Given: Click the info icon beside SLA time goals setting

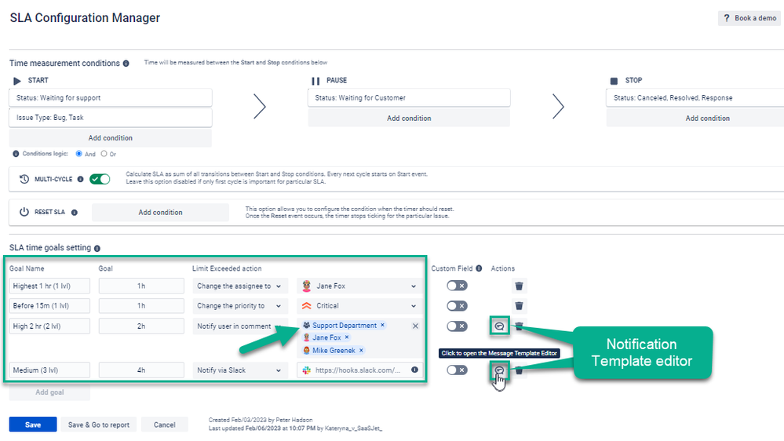Looking at the screenshot, I should (x=97, y=249).
